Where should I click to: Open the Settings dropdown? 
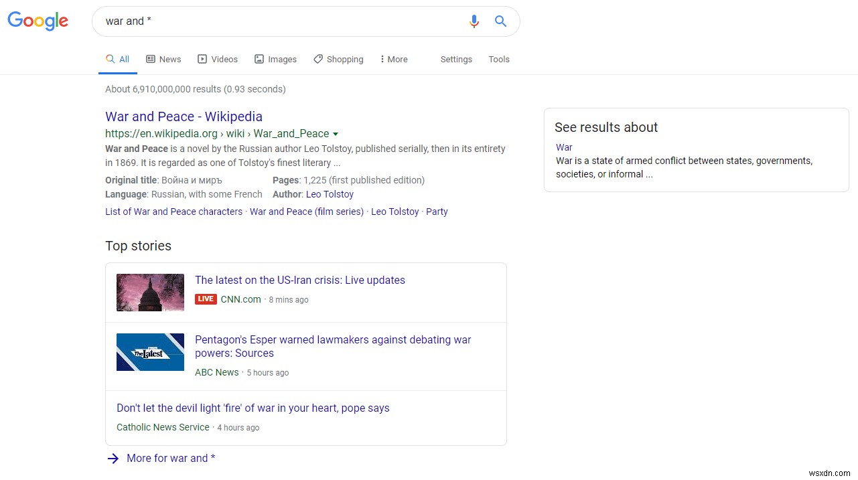(x=456, y=59)
